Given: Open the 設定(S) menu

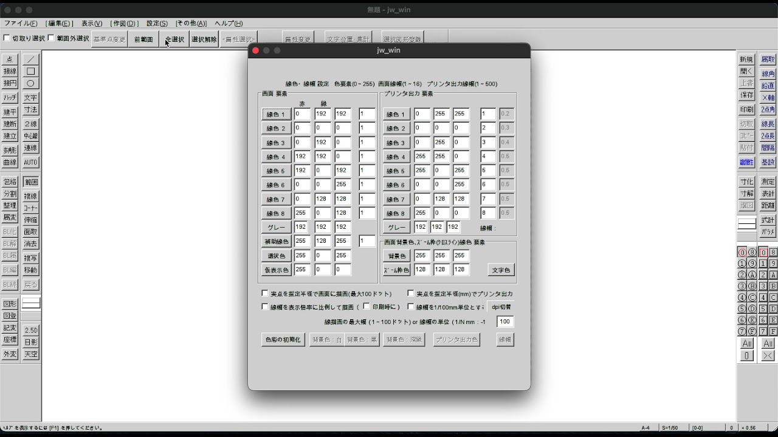Looking at the screenshot, I should pyautogui.click(x=157, y=23).
